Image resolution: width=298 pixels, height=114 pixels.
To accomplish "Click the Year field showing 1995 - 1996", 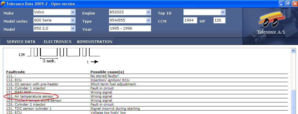I will [x=130, y=28].
